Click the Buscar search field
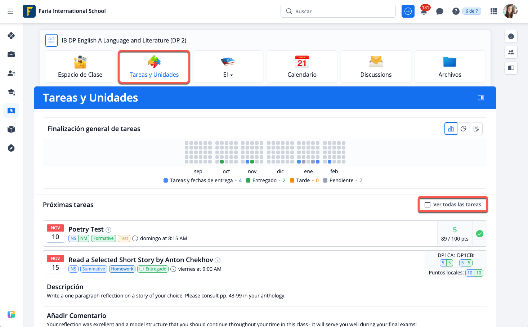This screenshot has height=327, width=528. (338, 11)
